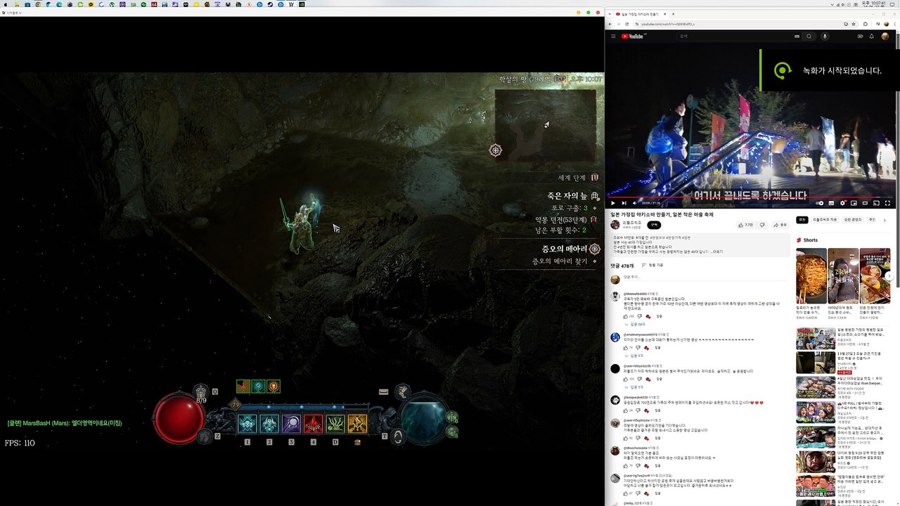This screenshot has height=506, width=900.
Task: Toggle subtitles in the video player
Action: pyautogui.click(x=832, y=203)
